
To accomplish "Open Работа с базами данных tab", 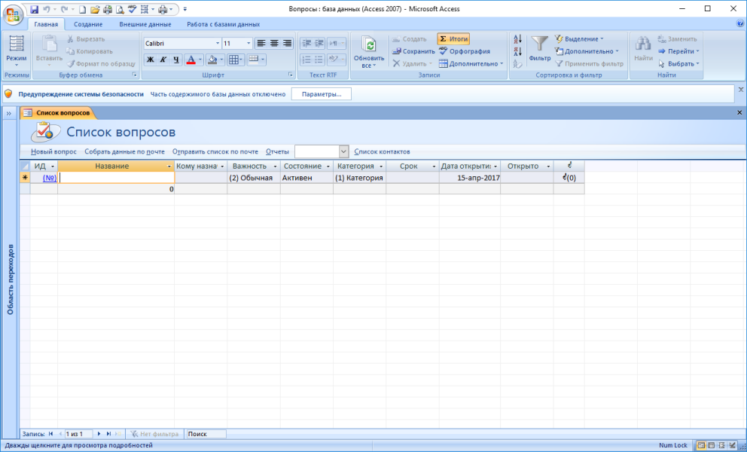I will click(224, 24).
